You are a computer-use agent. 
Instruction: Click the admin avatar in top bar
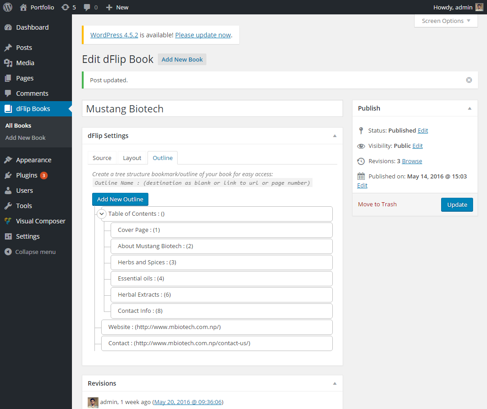point(479,7)
